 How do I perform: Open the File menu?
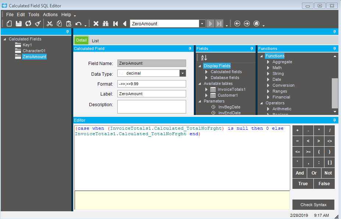click(x=10, y=15)
